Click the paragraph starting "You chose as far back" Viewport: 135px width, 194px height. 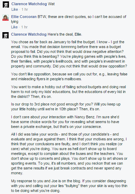[69, 54]
